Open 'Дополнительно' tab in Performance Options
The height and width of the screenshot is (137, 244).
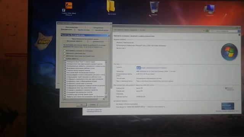tap(98, 41)
